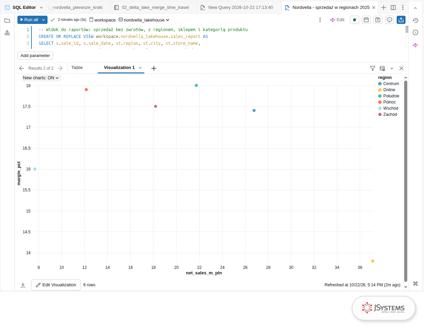Click the Północ data point in chart
Image resolution: width=424 pixels, height=329 pixels.
tap(86, 90)
